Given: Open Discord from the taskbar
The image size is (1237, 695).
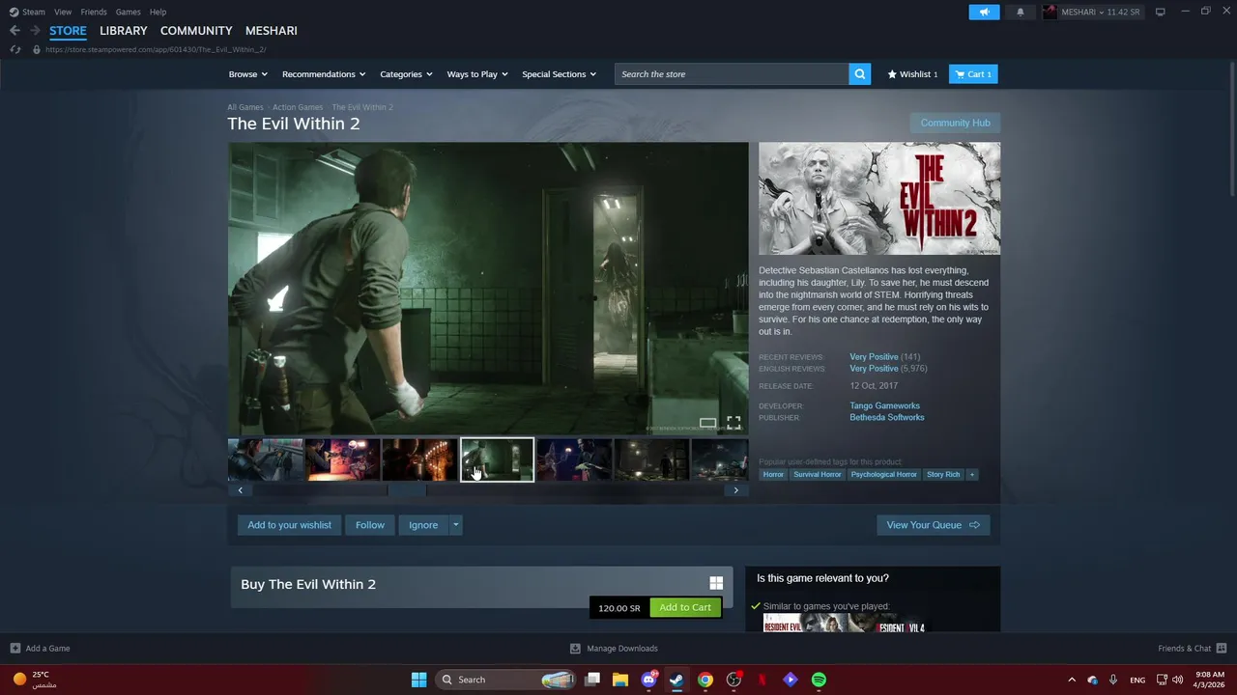Looking at the screenshot, I should click(x=649, y=680).
